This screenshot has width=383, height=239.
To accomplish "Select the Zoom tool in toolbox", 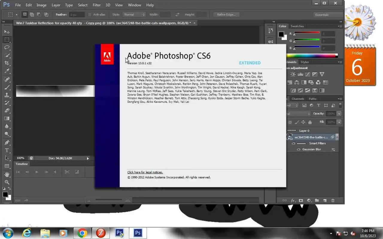I will pos(7,182).
